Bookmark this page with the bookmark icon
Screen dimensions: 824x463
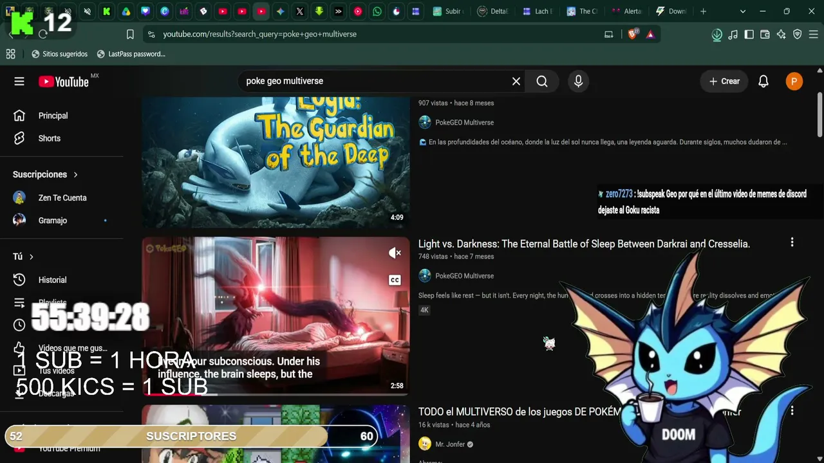tap(130, 34)
